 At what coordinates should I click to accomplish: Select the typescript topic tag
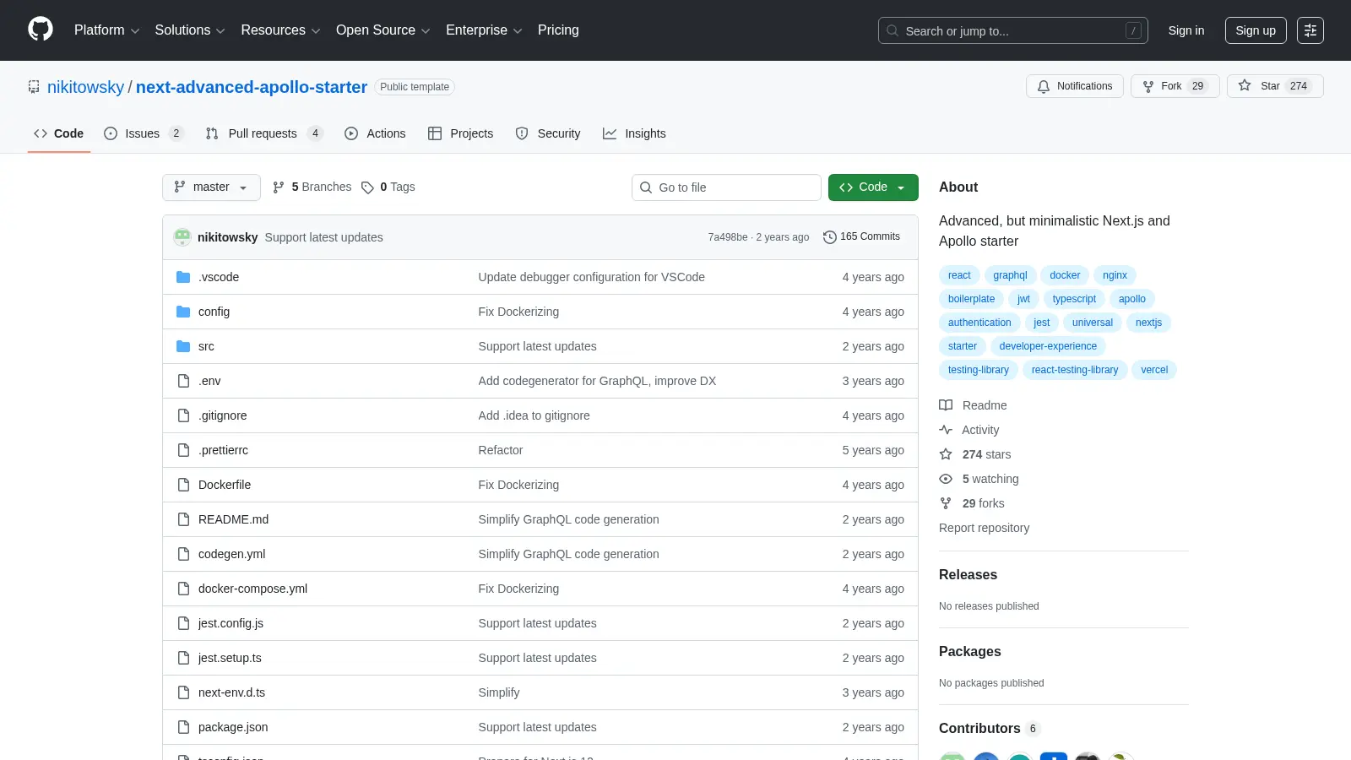tap(1074, 299)
